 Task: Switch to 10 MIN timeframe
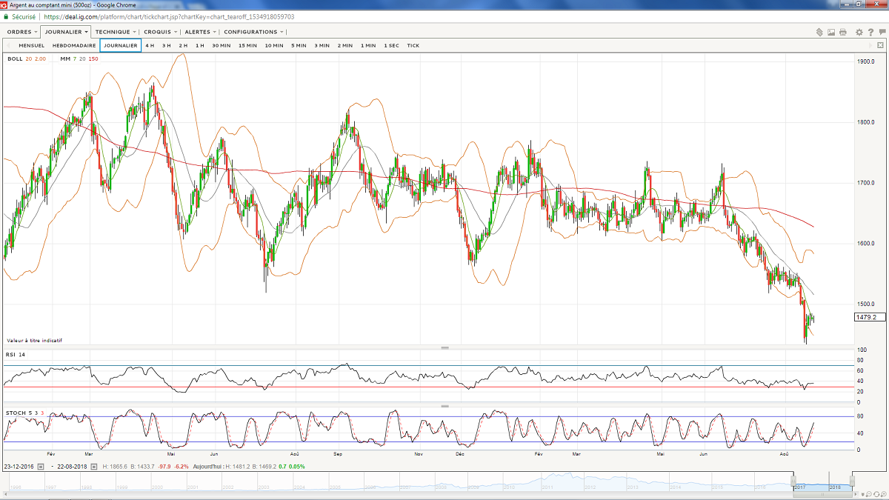pos(273,45)
